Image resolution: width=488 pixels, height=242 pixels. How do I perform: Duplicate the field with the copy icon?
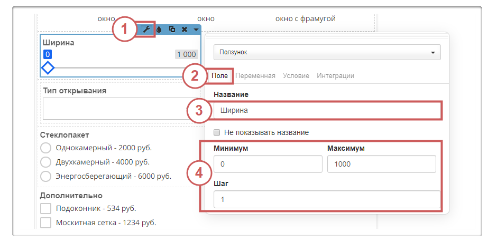click(x=172, y=30)
